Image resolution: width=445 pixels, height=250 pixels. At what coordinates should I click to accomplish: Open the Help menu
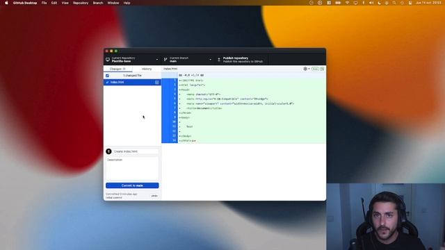click(127, 3)
